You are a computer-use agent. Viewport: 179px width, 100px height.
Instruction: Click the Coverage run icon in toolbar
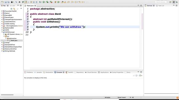(47, 2)
